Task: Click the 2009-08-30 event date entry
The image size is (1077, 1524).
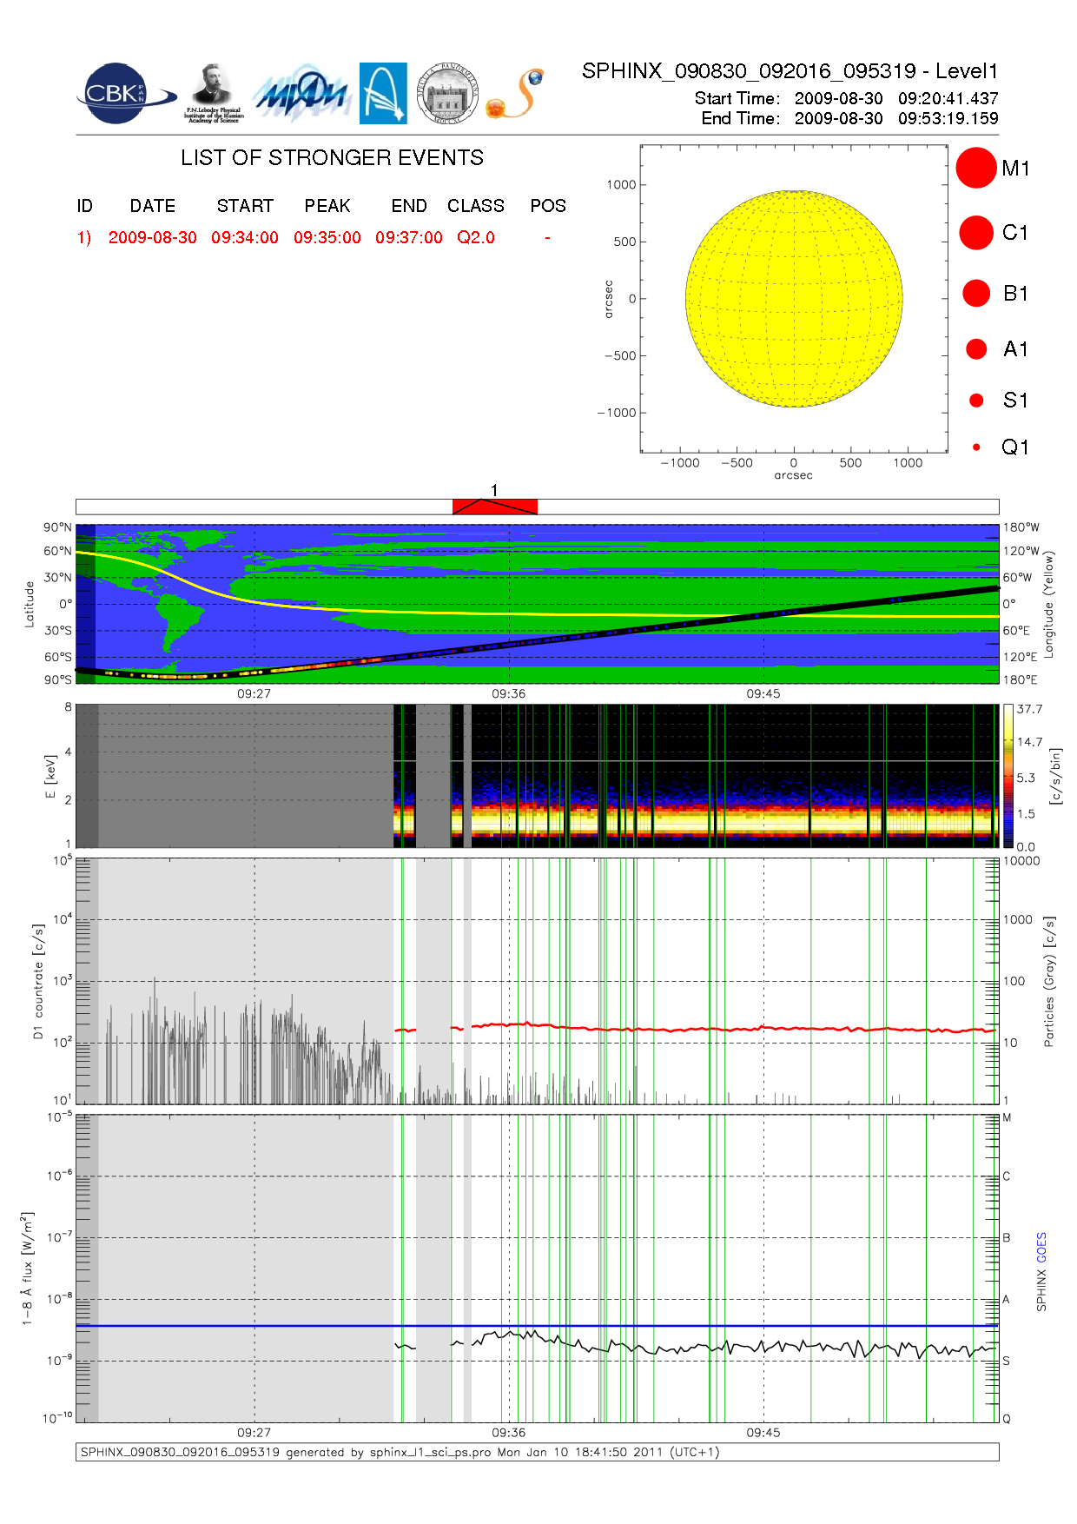Action: [x=152, y=237]
